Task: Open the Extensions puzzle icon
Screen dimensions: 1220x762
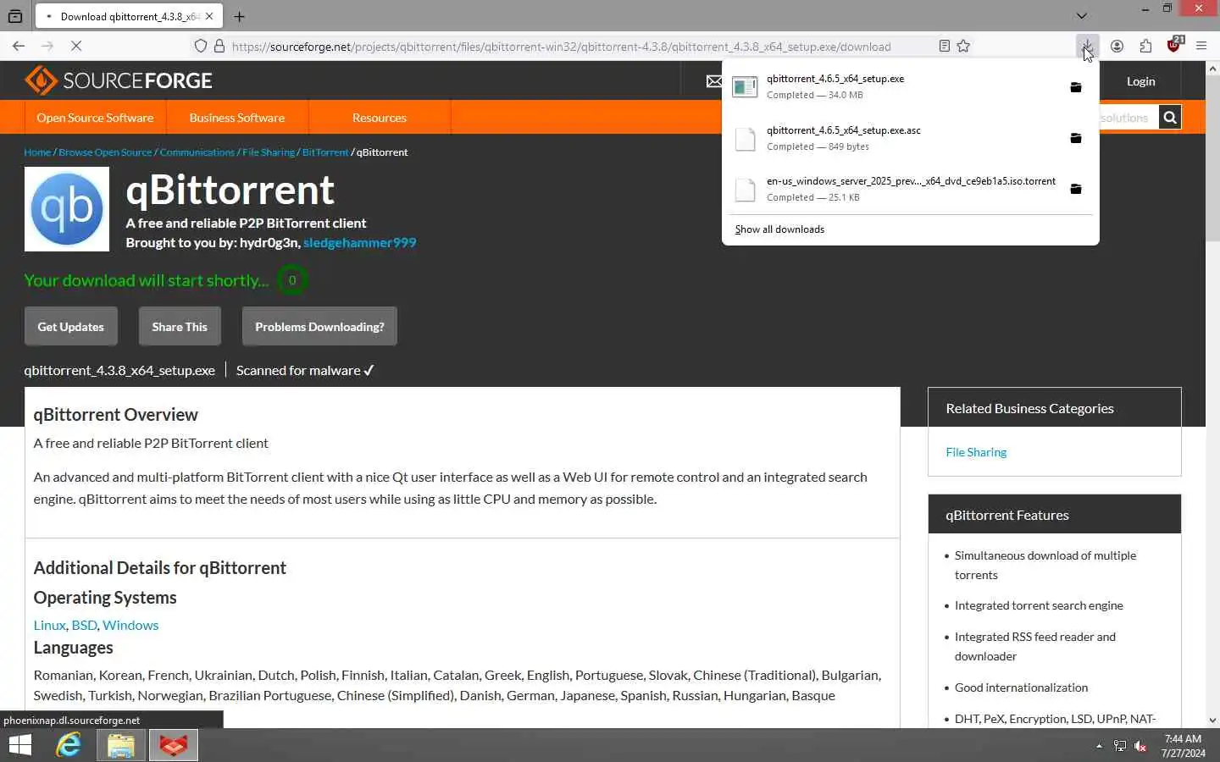Action: coord(1145,47)
